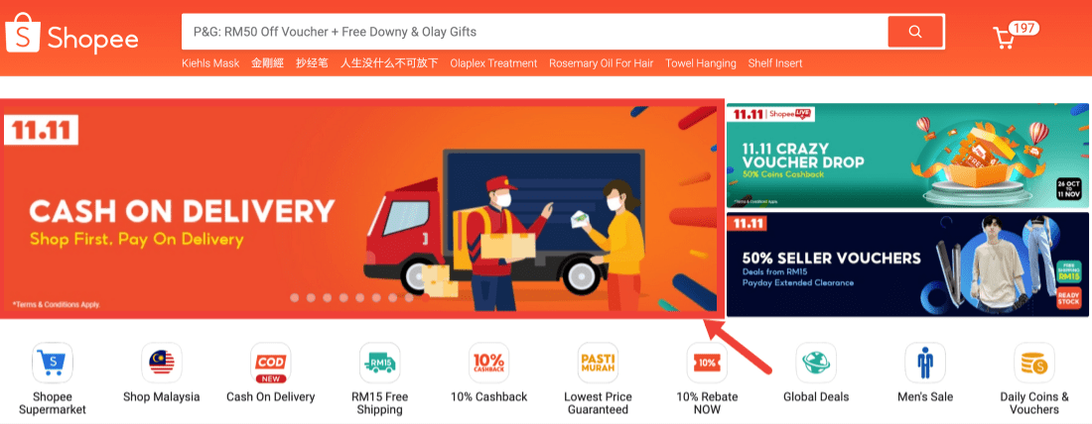Open the Men's Sale icon
1092x424 pixels.
click(925, 363)
